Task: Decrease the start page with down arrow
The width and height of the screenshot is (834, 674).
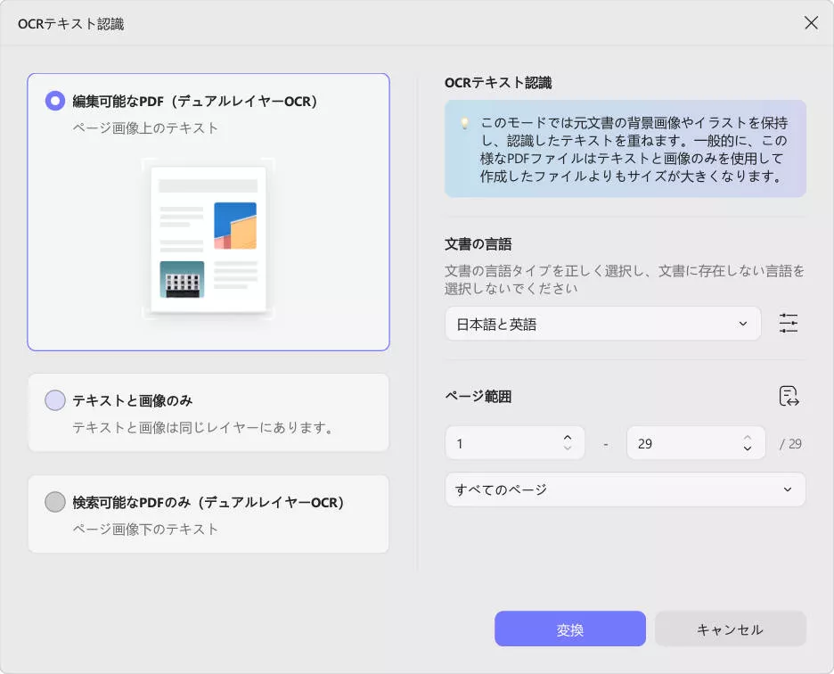Action: [x=568, y=448]
